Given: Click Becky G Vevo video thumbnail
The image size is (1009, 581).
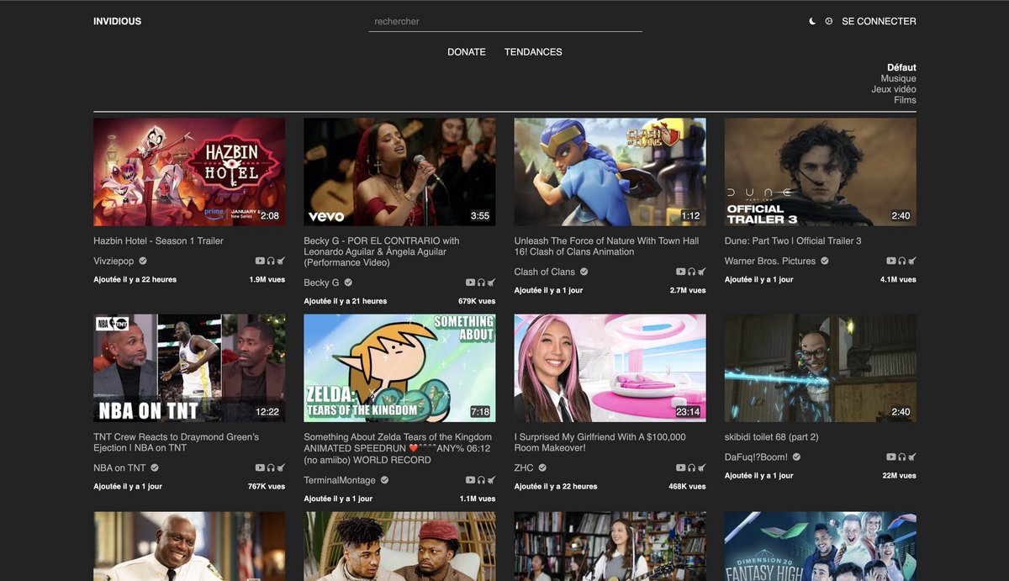Looking at the screenshot, I should pos(399,172).
